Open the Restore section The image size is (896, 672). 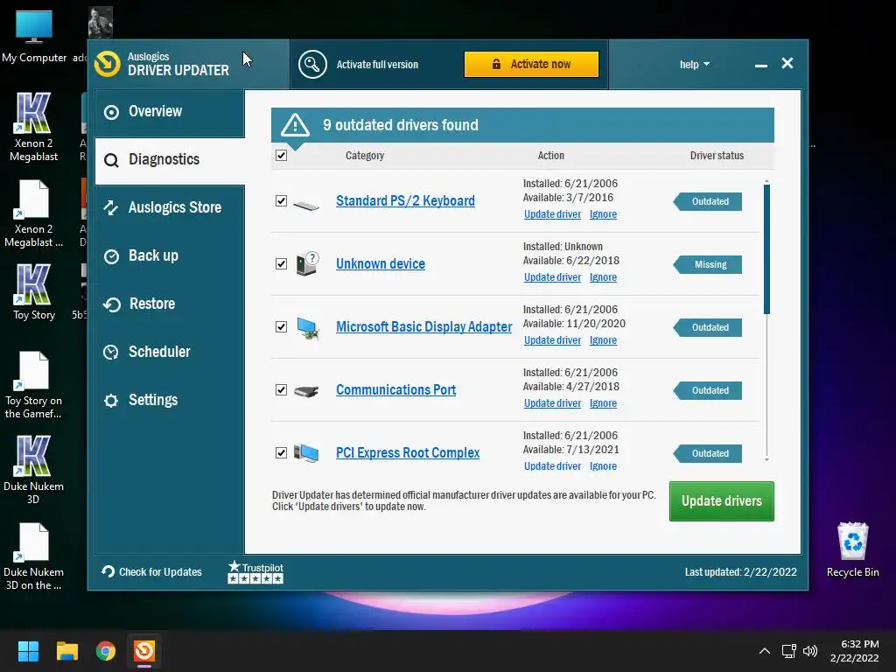(x=170, y=304)
